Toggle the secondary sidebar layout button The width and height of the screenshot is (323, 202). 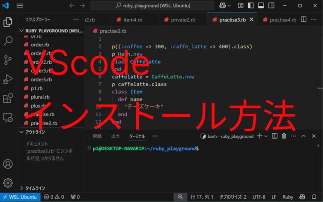tap(271, 5)
